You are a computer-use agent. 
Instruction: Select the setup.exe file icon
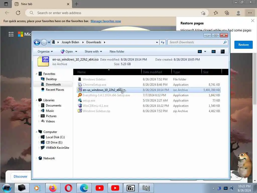(x=80, y=100)
